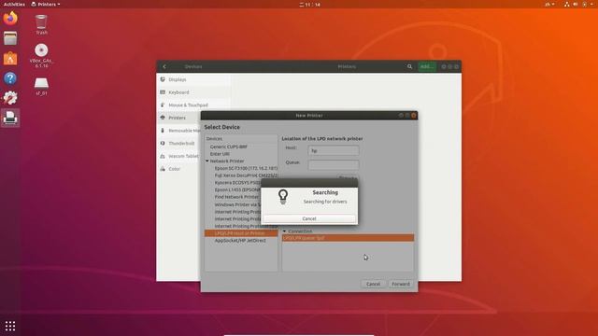Collapse the Connection section
Viewport: 598px width, 336px height.
tap(284, 231)
